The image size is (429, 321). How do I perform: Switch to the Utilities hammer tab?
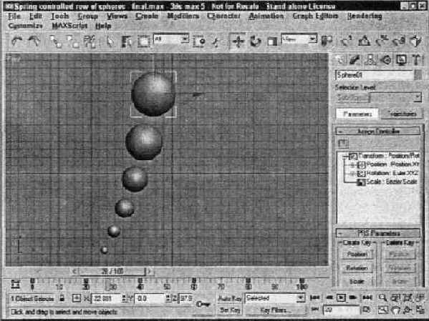(x=416, y=60)
